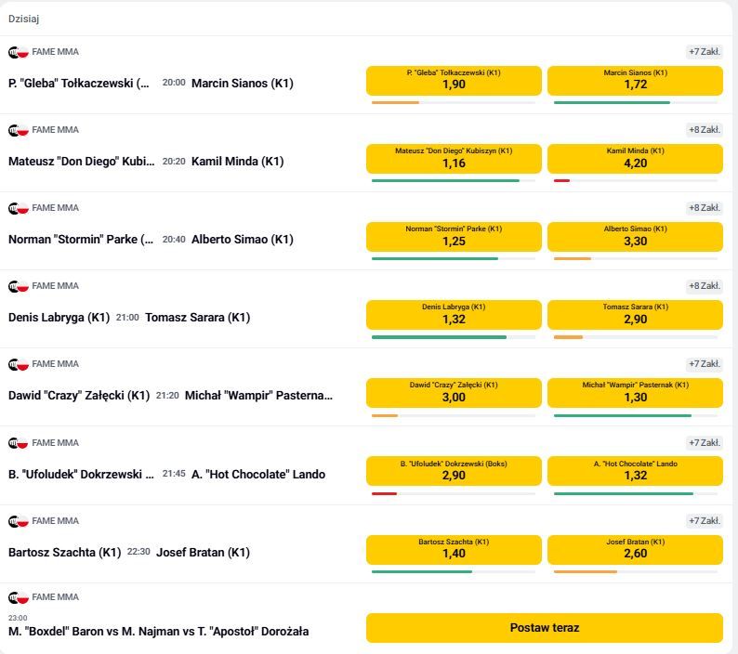Click FAME MMA logo icon for Szachta fight
This screenshot has height=654, width=738.
(x=18, y=521)
